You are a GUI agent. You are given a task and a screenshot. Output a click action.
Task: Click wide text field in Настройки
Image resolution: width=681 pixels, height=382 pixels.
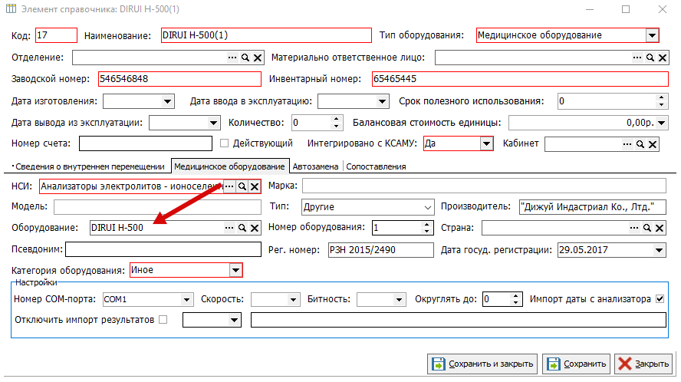(x=458, y=320)
